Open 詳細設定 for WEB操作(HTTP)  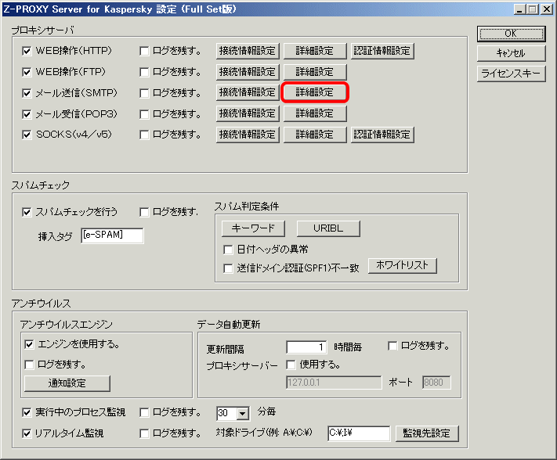[x=315, y=51]
